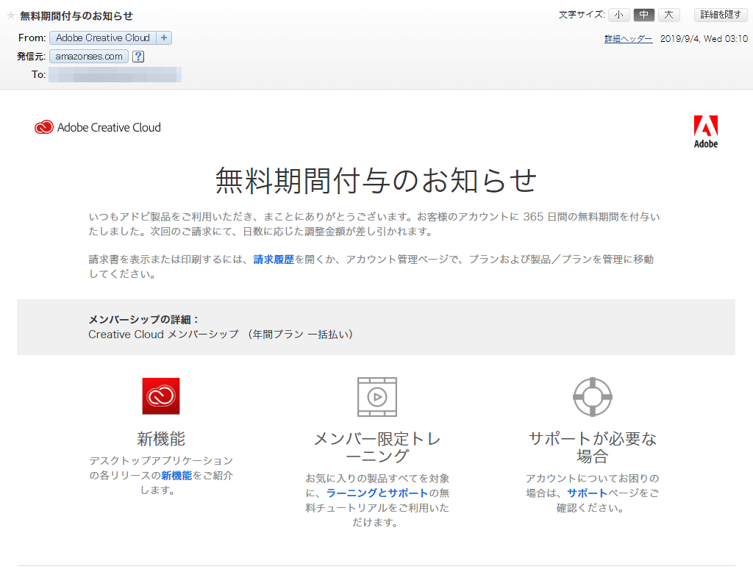Set text size to 中
This screenshot has width=753, height=572.
pyautogui.click(x=644, y=15)
